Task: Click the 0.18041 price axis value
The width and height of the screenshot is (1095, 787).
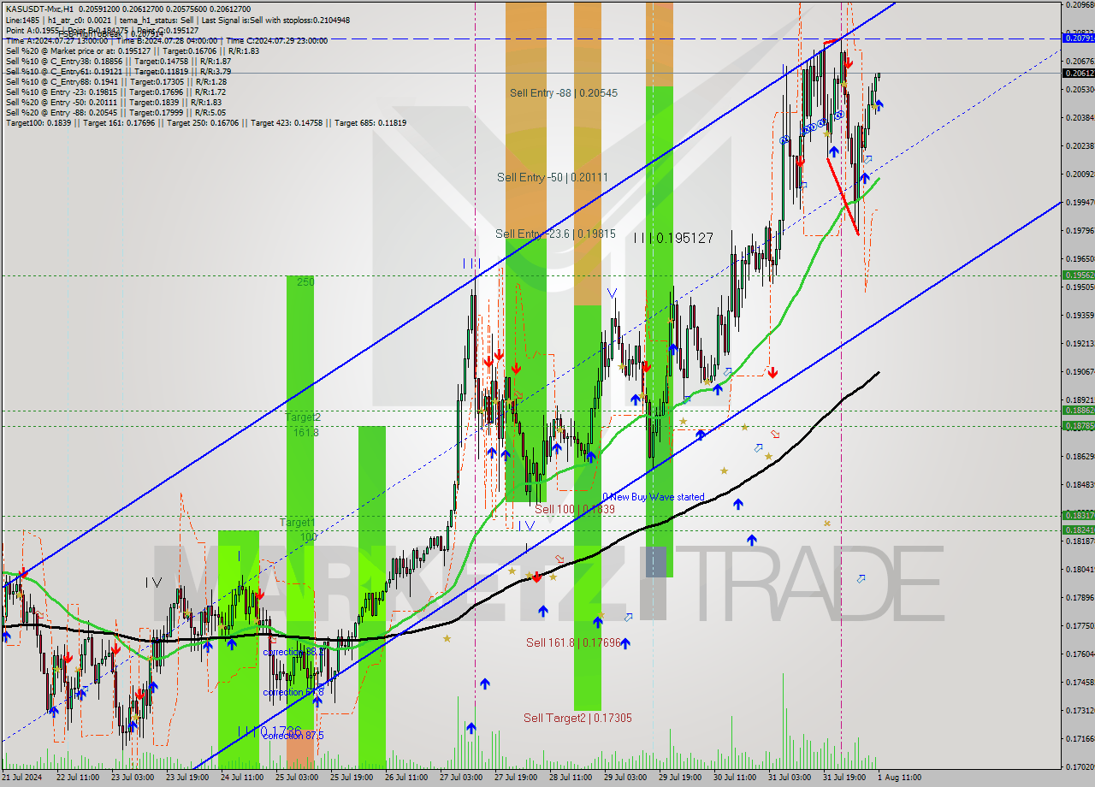Action: pyautogui.click(x=1078, y=570)
